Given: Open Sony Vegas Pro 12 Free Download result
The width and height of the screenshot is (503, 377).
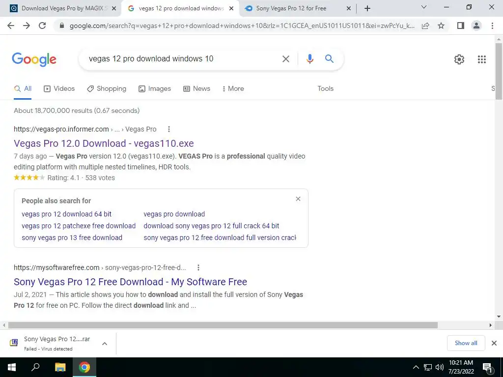Looking at the screenshot, I should (x=130, y=282).
